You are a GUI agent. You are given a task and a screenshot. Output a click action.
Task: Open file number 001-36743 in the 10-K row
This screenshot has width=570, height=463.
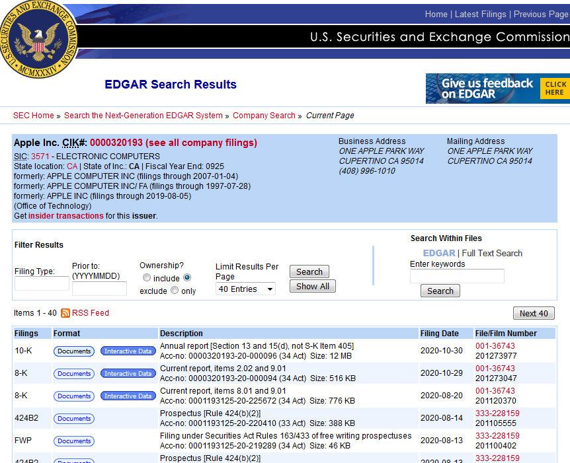[495, 346]
